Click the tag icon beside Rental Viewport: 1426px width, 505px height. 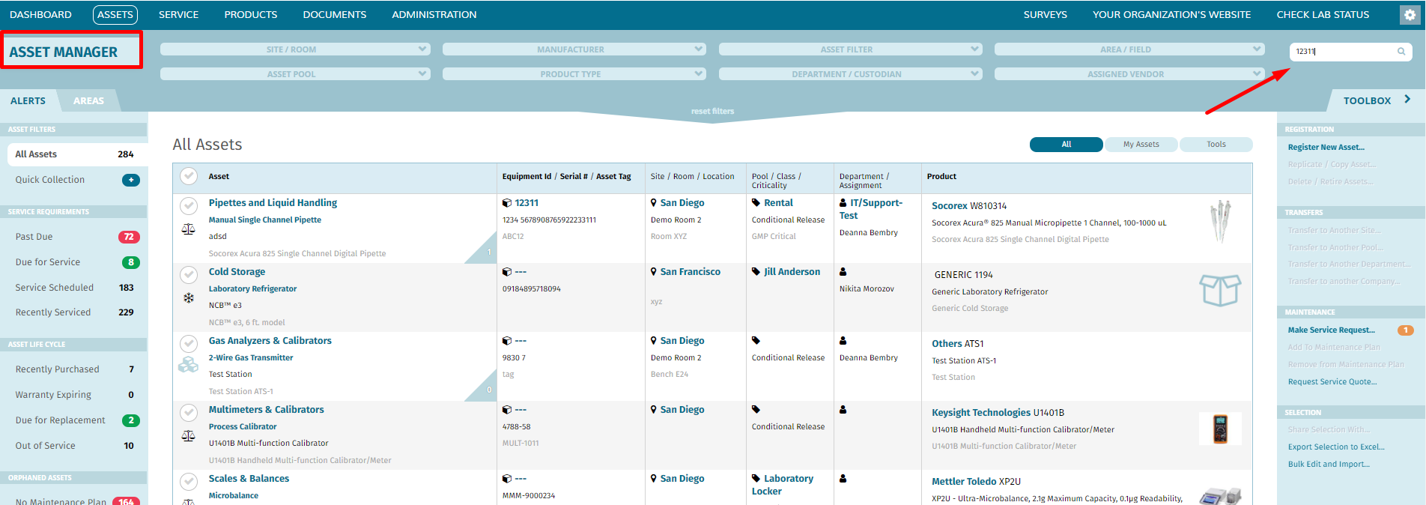coord(756,203)
